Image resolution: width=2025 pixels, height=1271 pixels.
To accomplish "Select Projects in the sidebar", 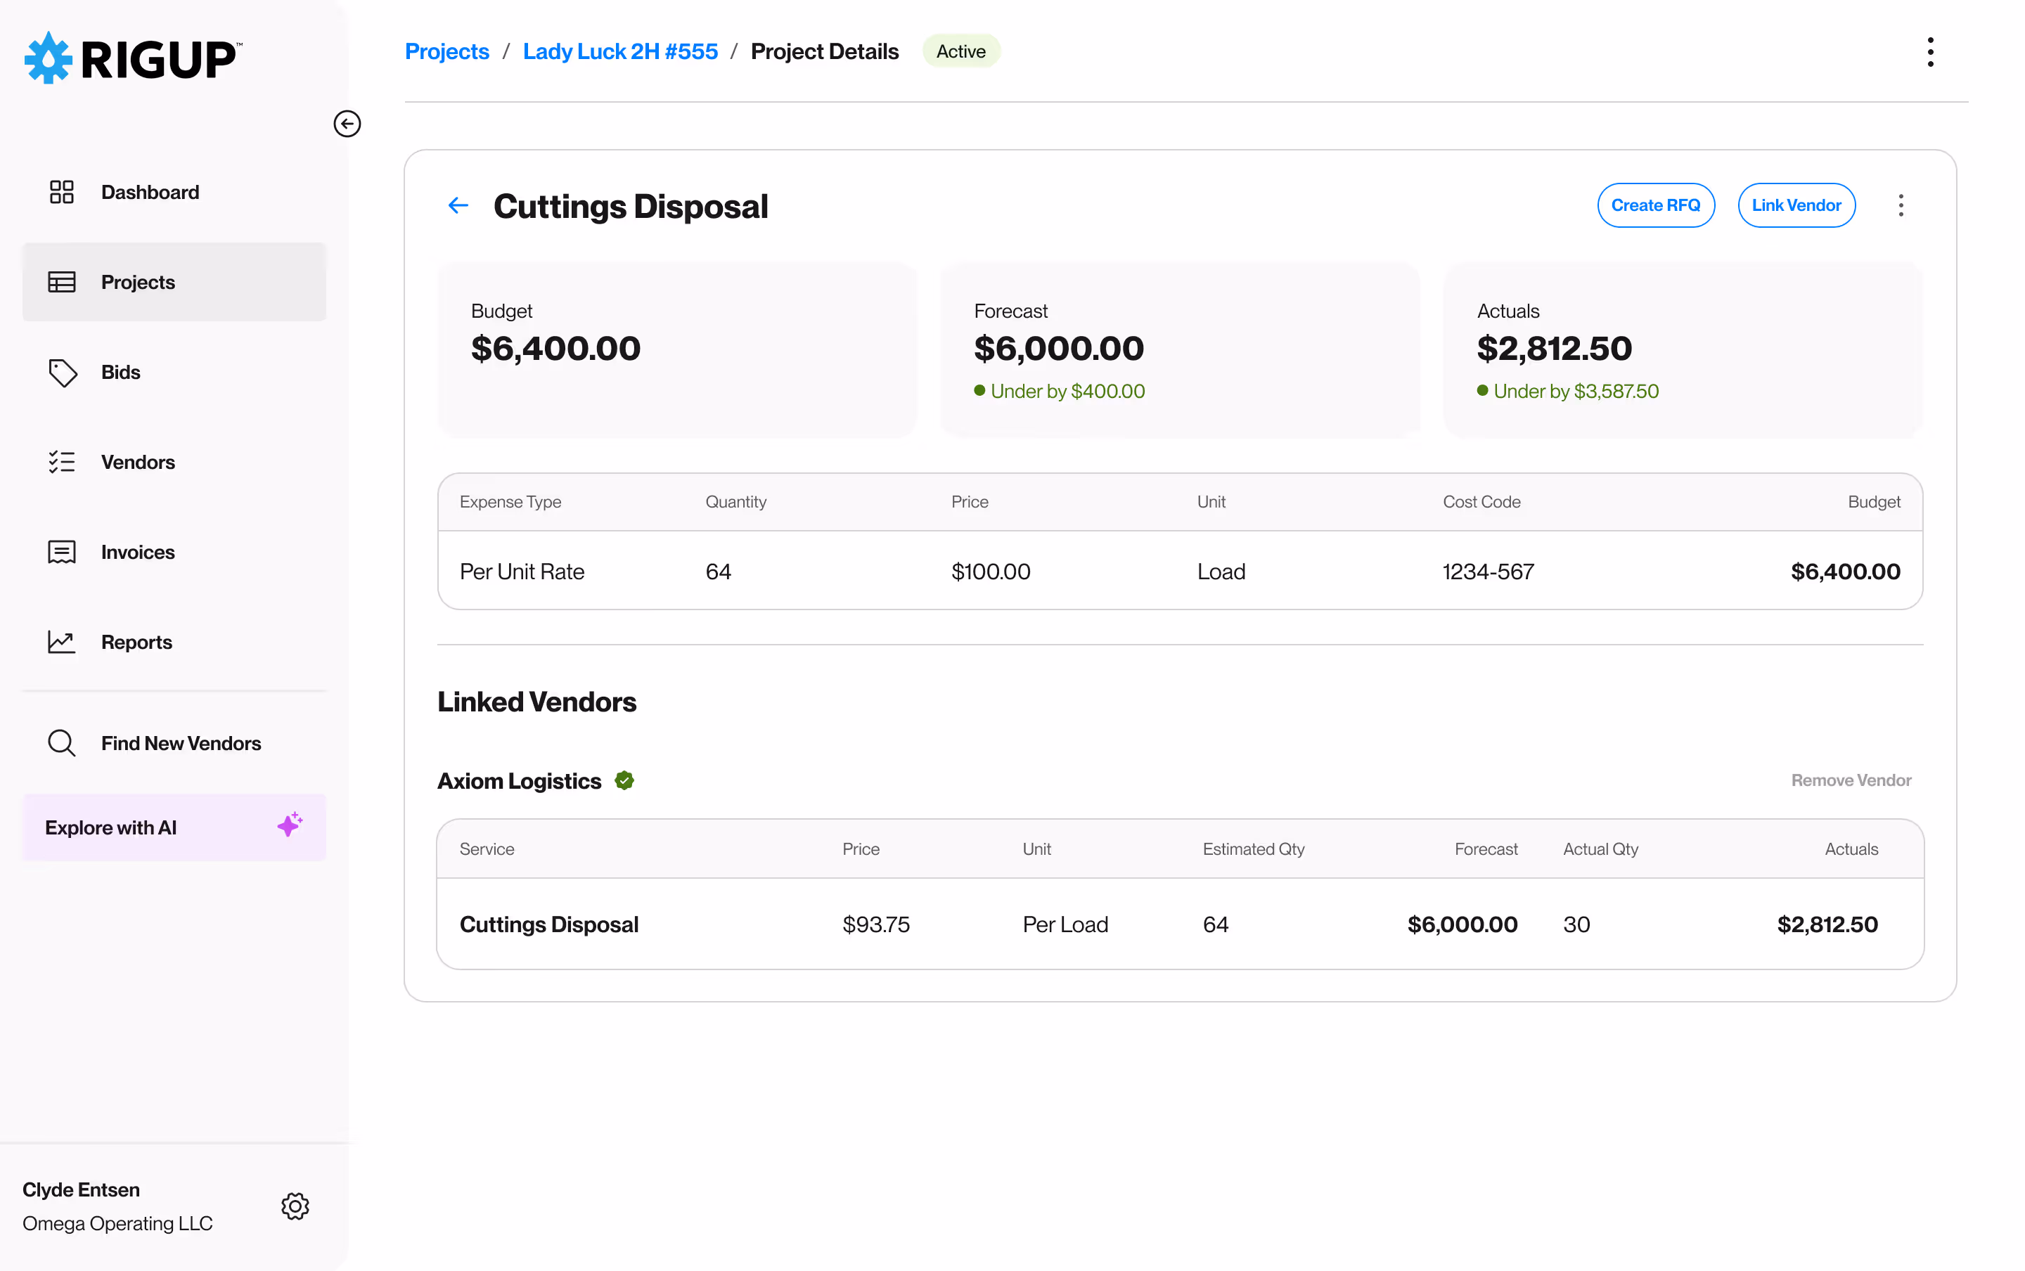I will (174, 282).
